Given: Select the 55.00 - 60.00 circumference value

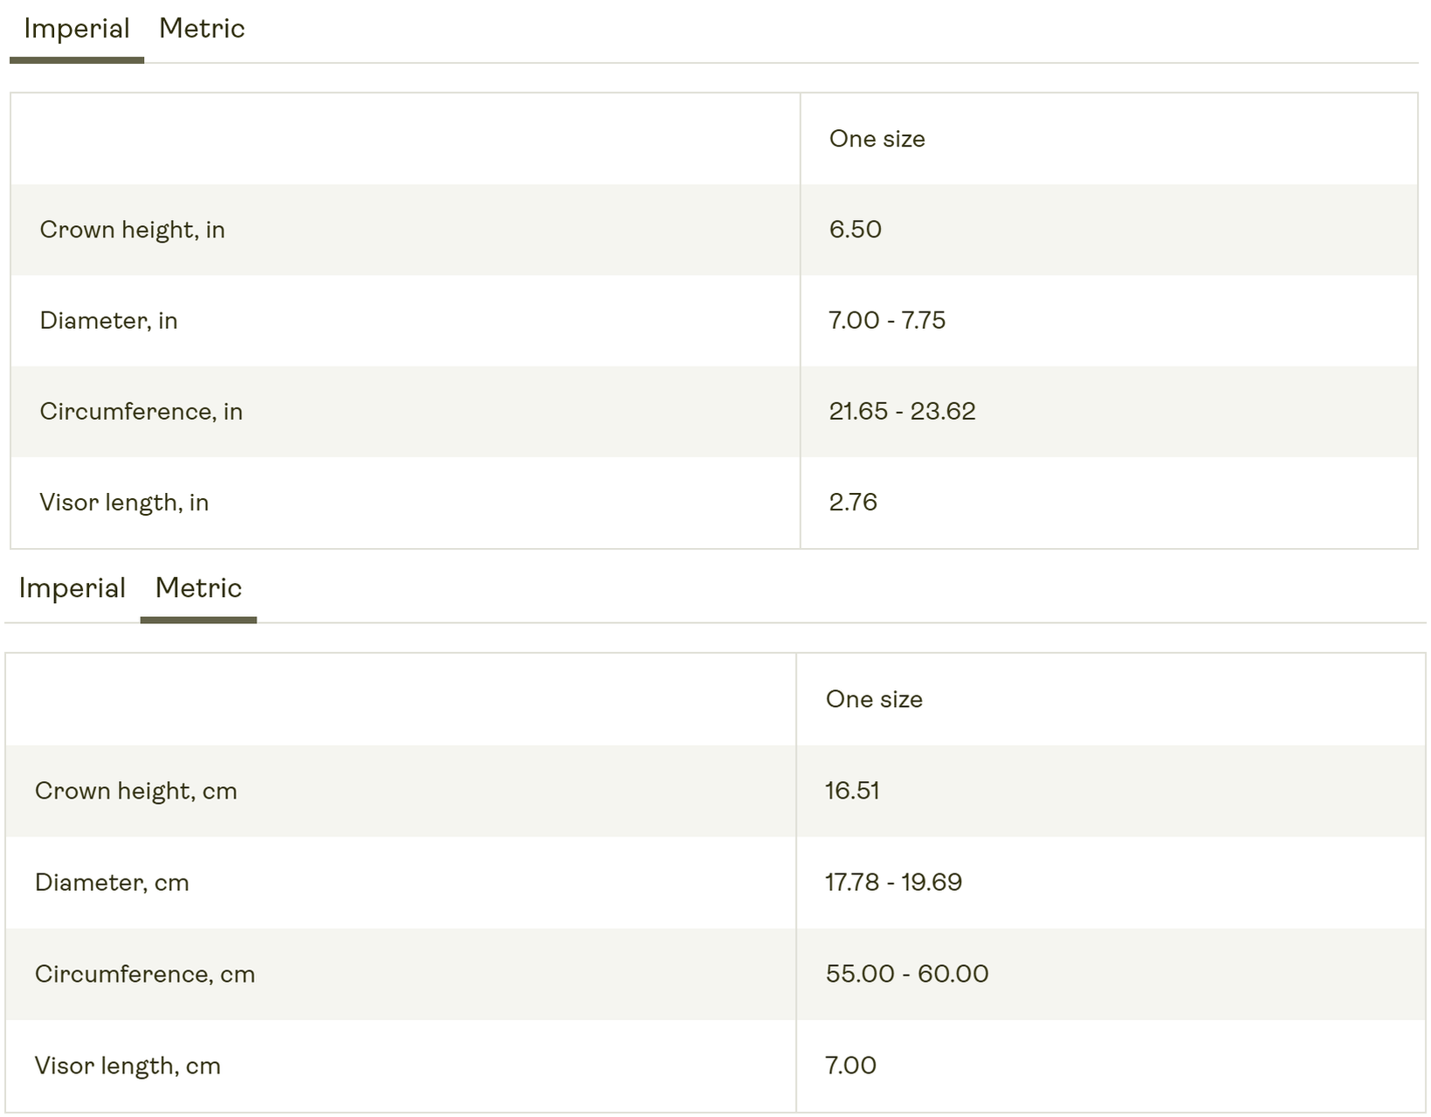Looking at the screenshot, I should tap(907, 974).
